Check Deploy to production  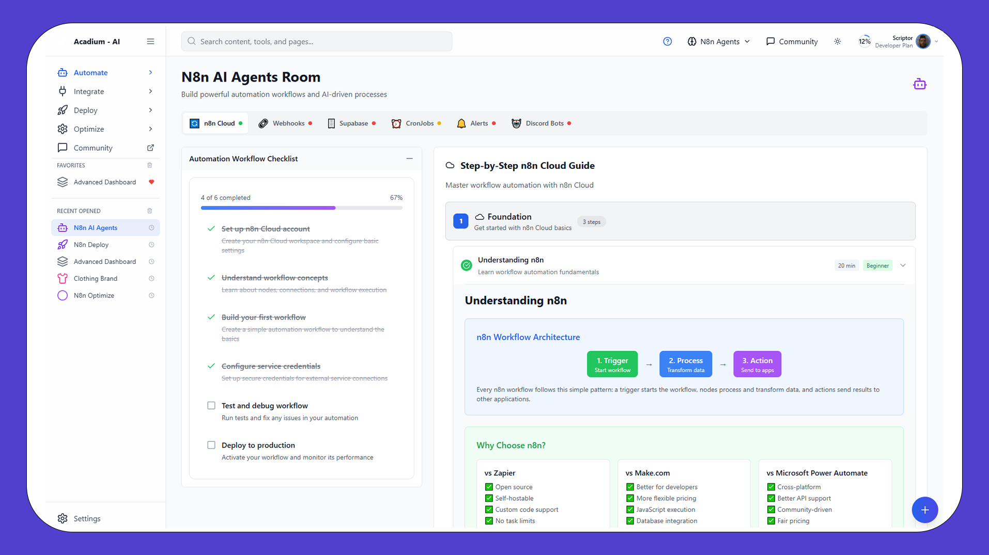[211, 445]
